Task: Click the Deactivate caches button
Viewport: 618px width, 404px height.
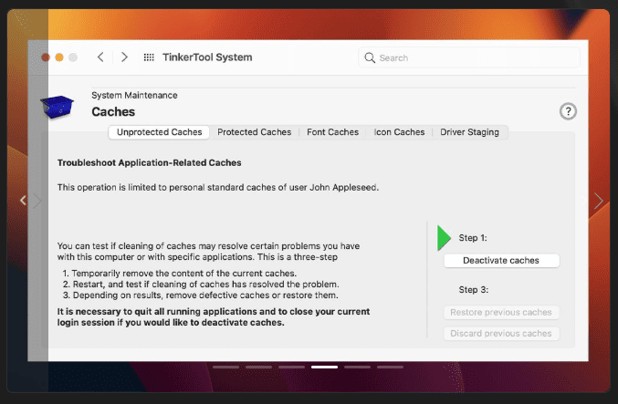Action: (501, 261)
